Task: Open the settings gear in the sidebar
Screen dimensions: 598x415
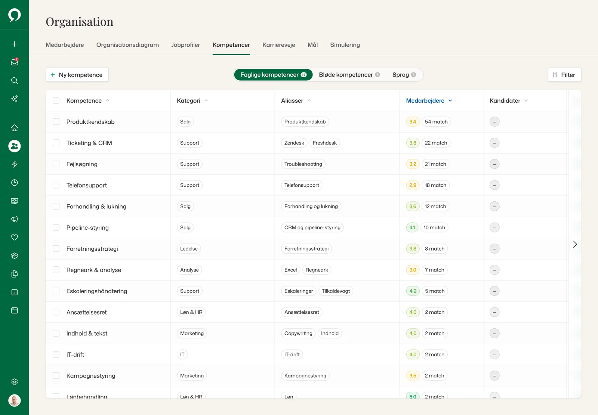Action: [x=15, y=382]
